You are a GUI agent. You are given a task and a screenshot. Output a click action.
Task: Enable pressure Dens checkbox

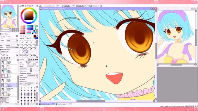(24, 85)
